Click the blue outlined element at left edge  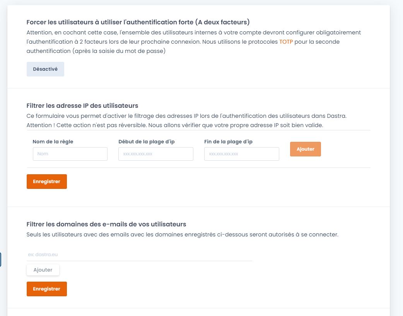coord(1,260)
